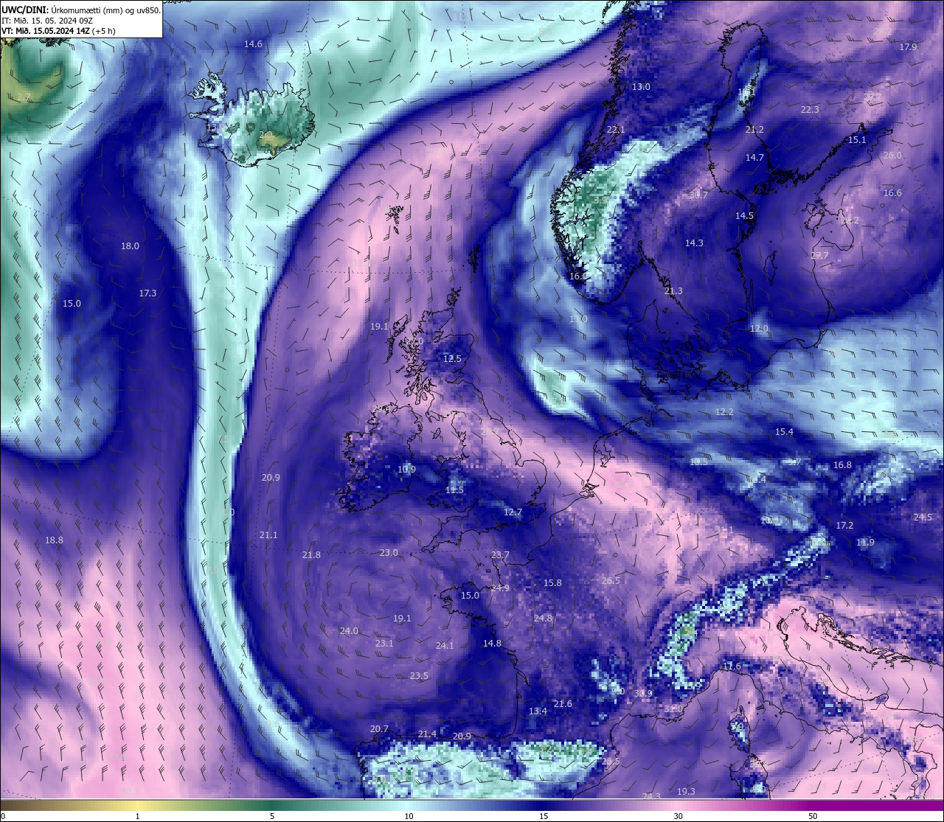Click the 22.1 value on the Norwegian coast
This screenshot has height=822, width=944.
coord(616,130)
